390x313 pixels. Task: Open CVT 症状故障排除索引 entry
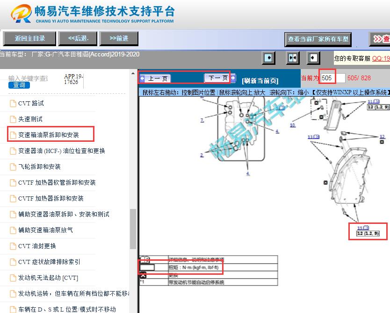click(49, 262)
